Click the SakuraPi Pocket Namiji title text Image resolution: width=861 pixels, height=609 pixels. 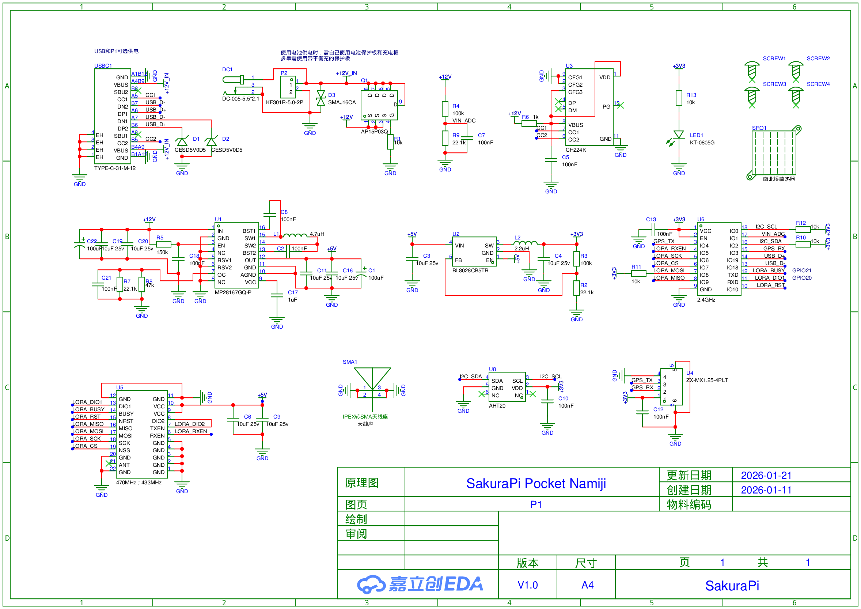coord(536,483)
